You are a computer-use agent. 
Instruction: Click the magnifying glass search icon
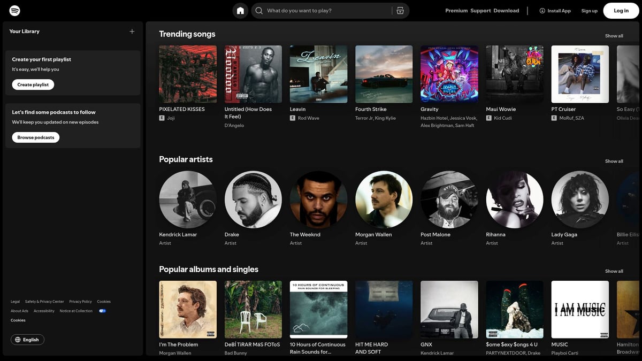point(258,10)
